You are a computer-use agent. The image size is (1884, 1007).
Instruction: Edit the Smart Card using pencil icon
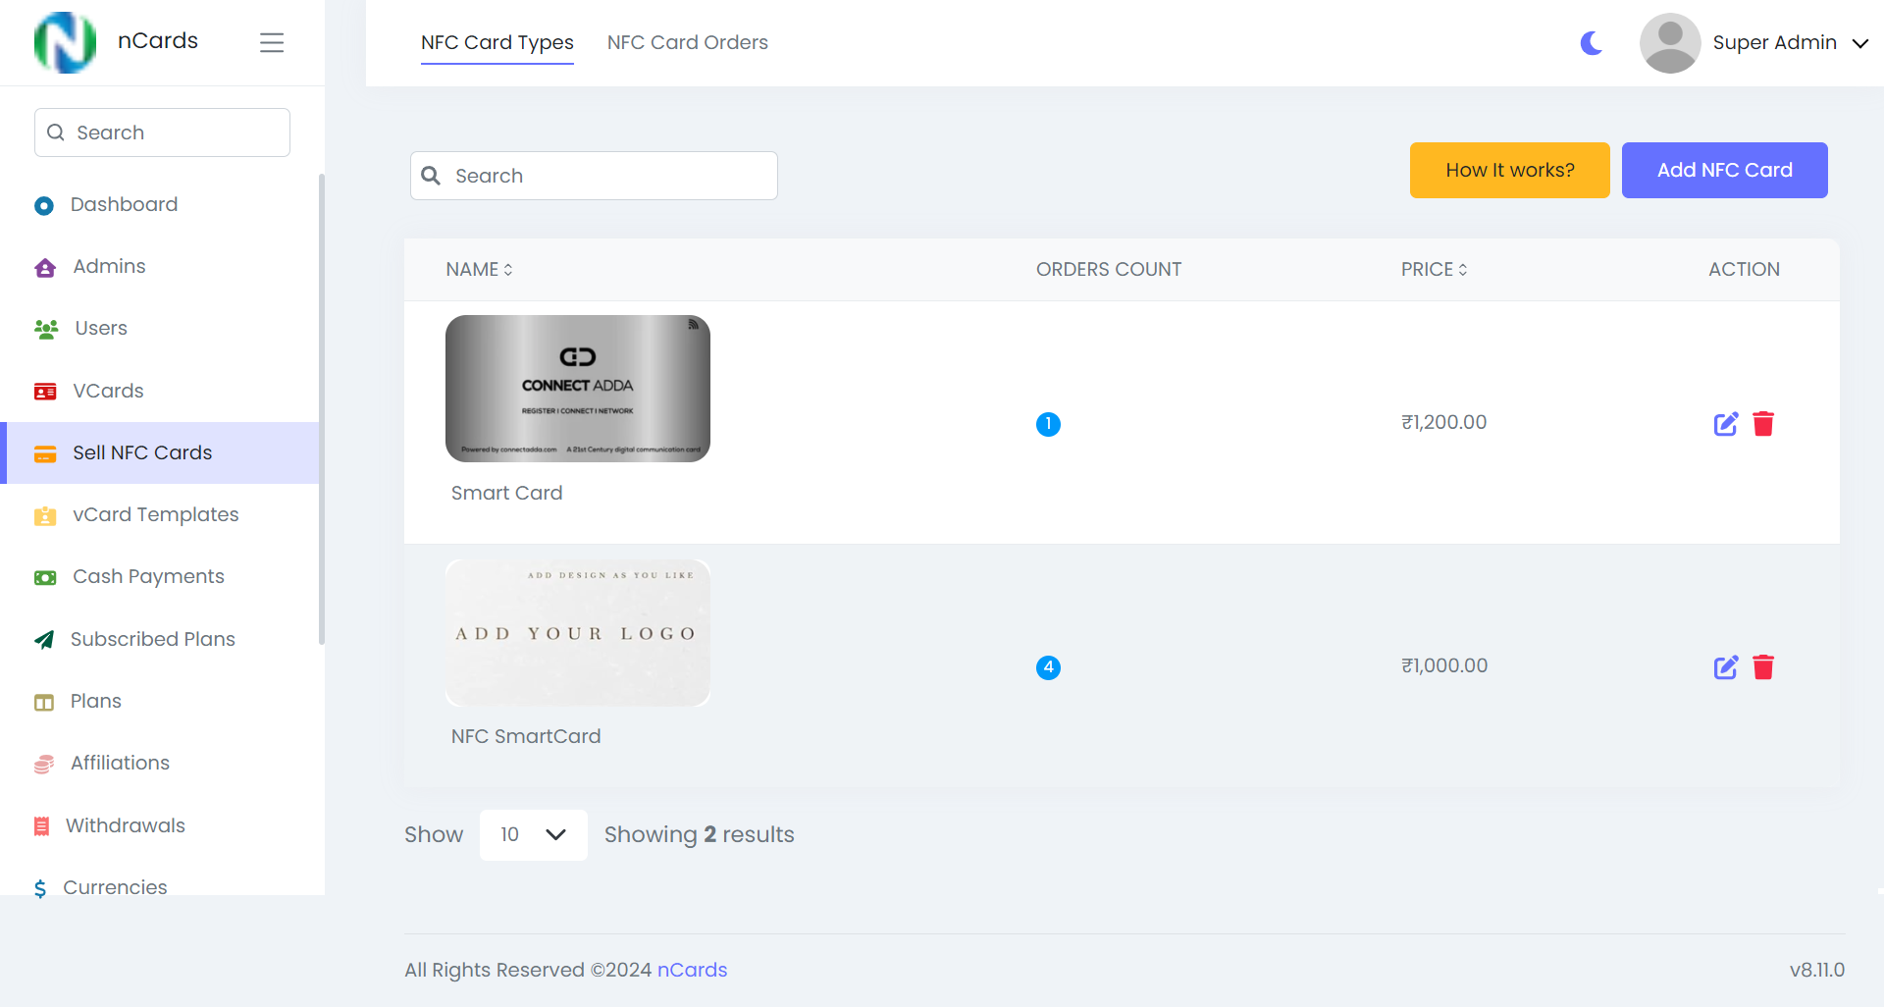click(x=1727, y=424)
